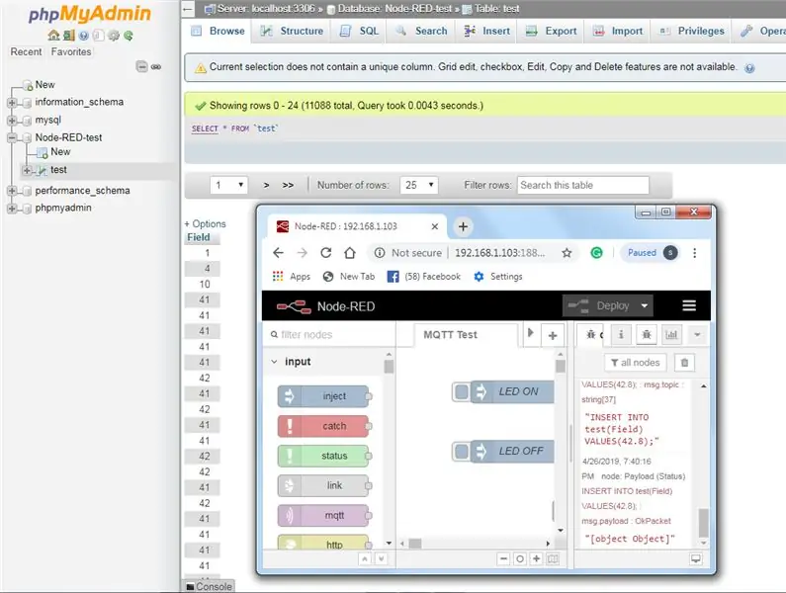
Task: Open help icon in the warning message
Action: click(749, 68)
